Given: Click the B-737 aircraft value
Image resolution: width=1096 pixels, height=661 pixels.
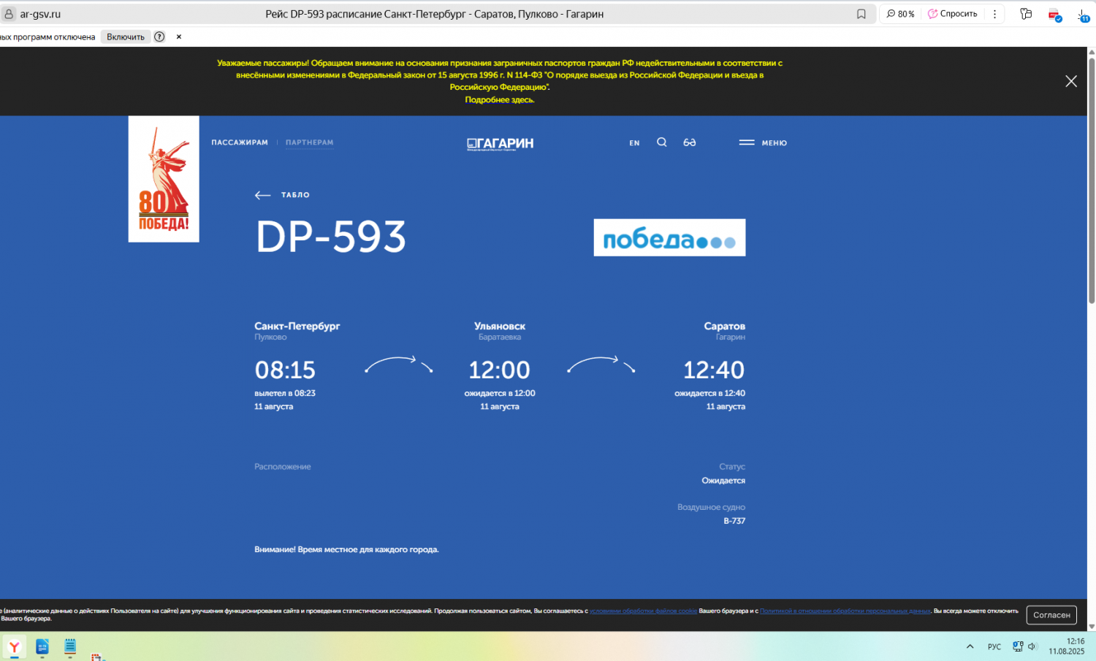Looking at the screenshot, I should (734, 521).
